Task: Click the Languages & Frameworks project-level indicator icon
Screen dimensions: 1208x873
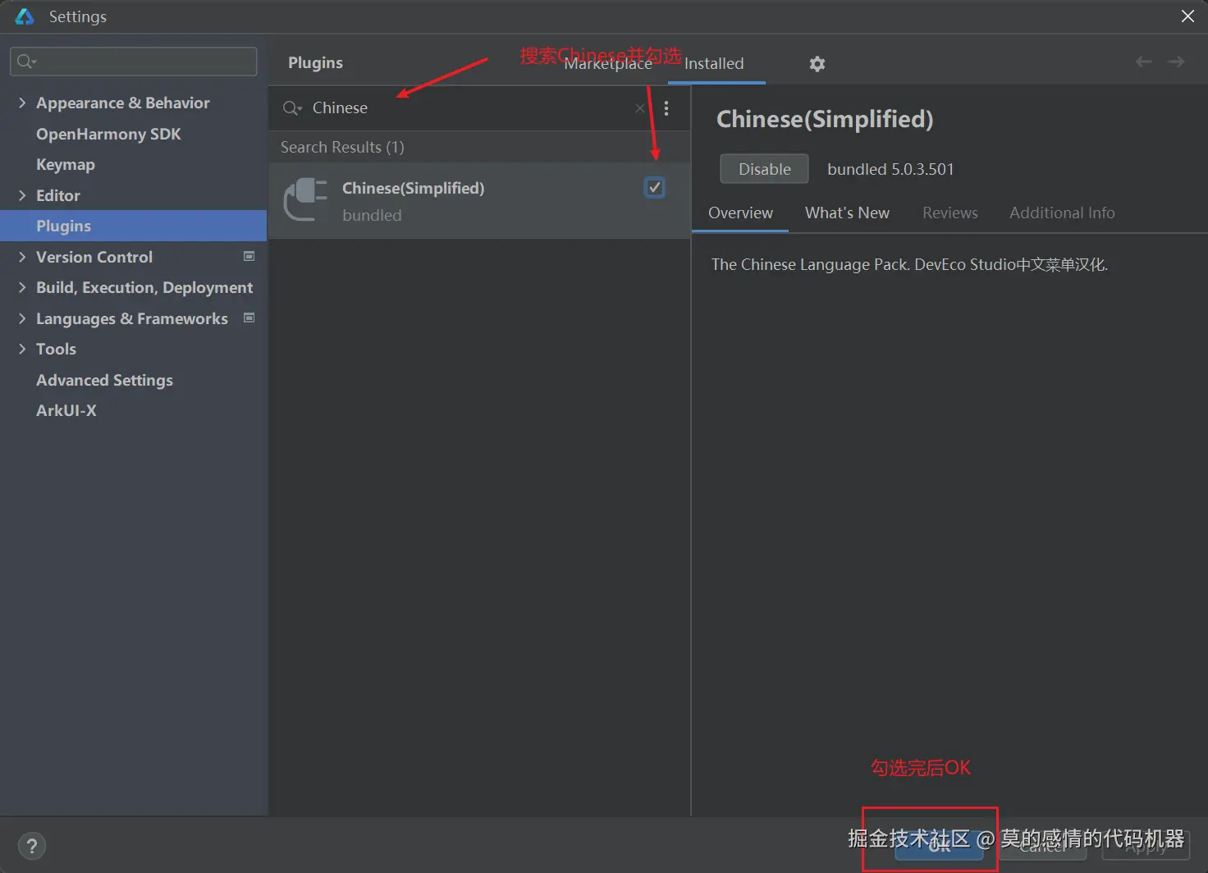Action: [x=249, y=318]
